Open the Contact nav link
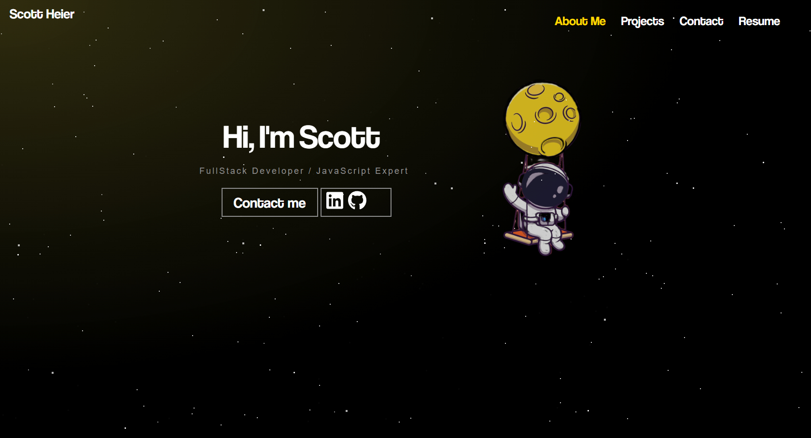The width and height of the screenshot is (811, 438). pos(701,21)
